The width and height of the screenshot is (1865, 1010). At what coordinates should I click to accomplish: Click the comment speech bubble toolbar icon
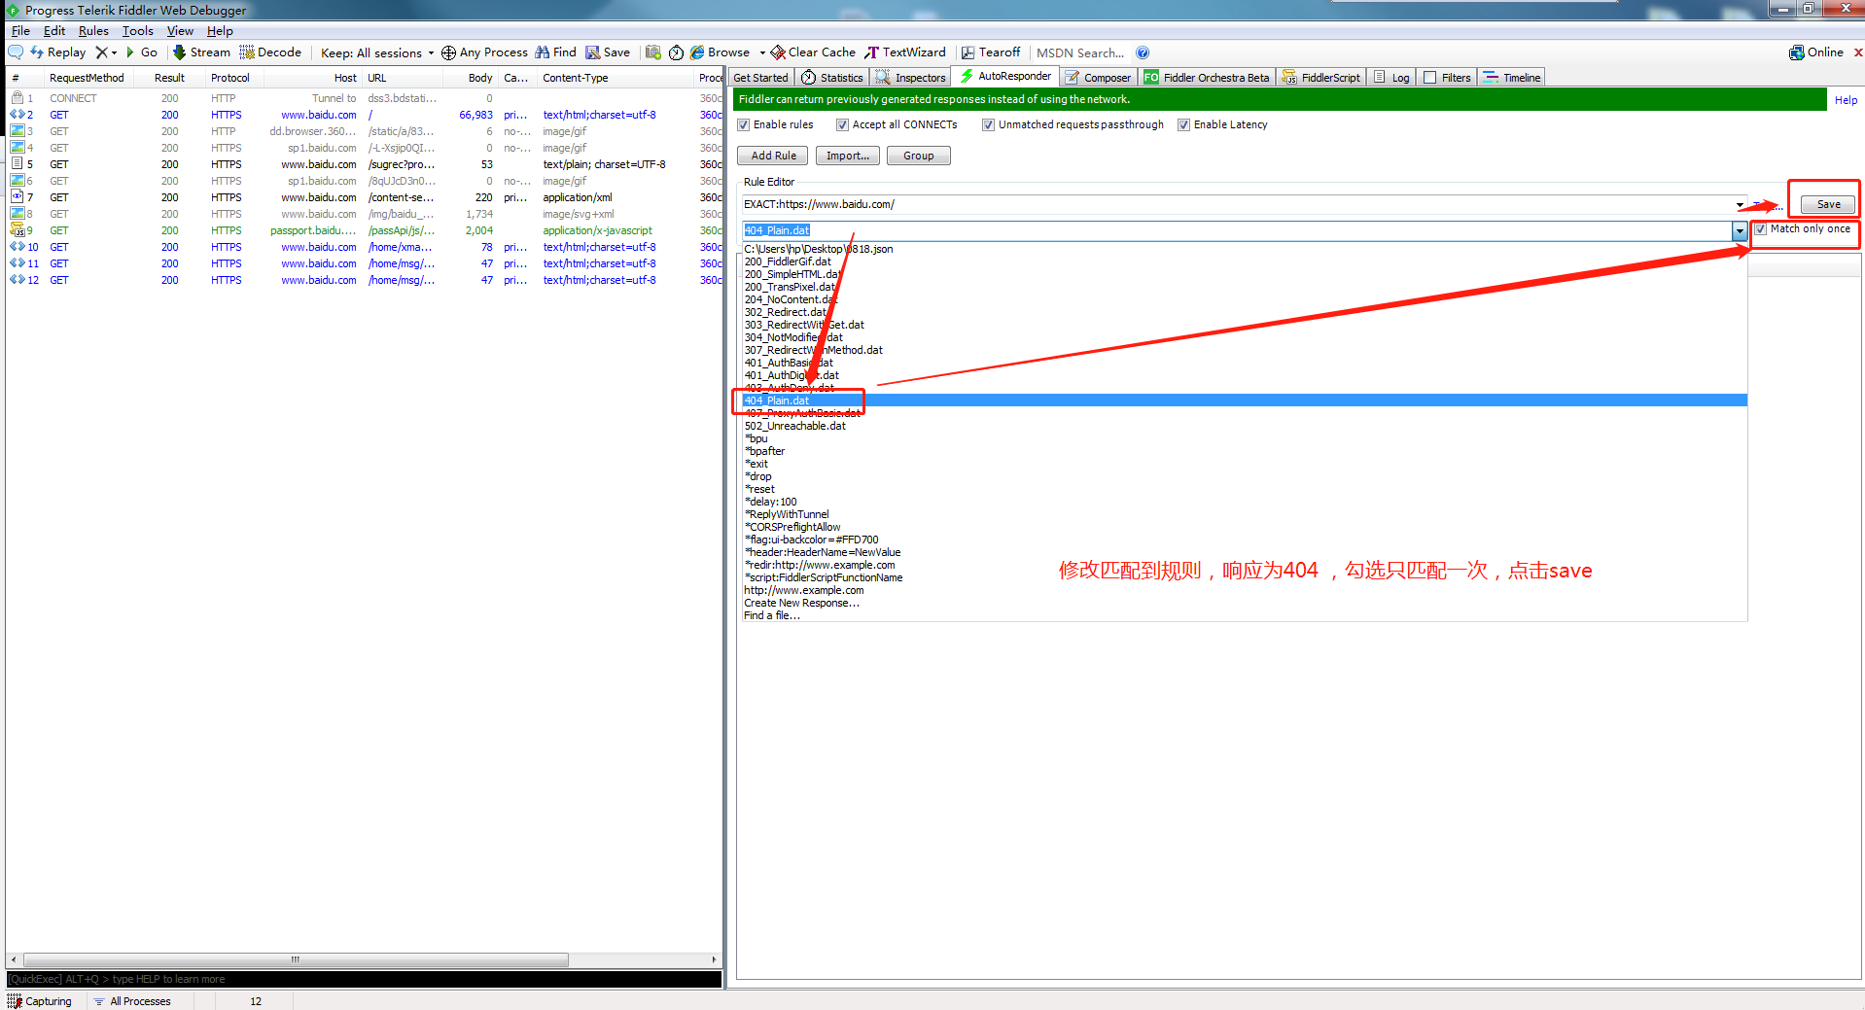[x=16, y=52]
